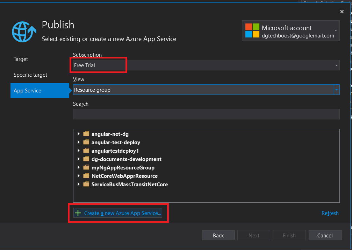Click the angular-net-dg folder icon

pos(86,134)
